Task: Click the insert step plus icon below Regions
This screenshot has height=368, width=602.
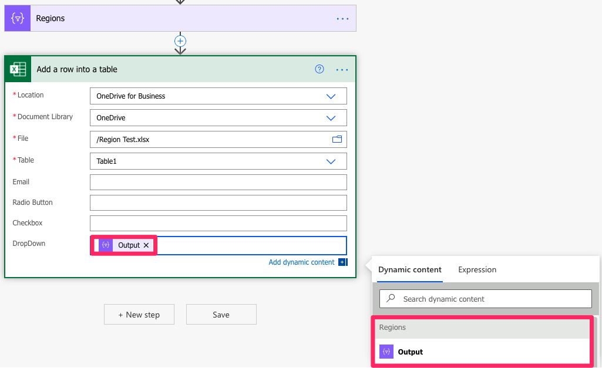Action: coord(180,42)
